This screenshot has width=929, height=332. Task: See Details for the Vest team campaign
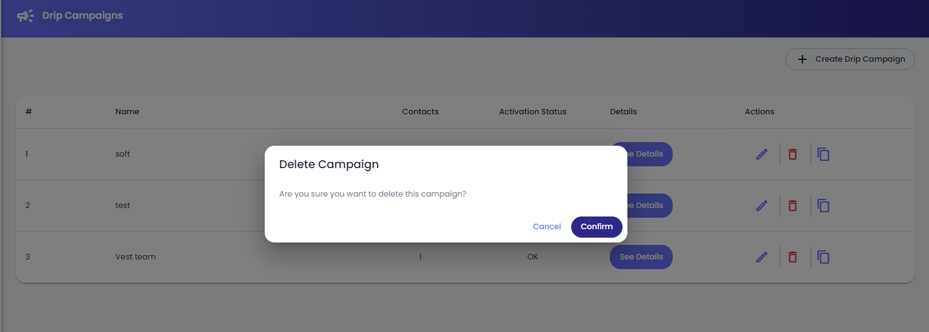click(641, 257)
